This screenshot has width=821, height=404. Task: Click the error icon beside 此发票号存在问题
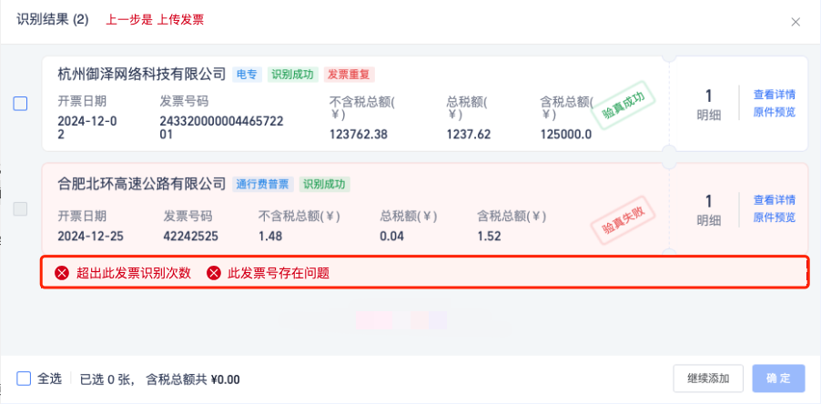[214, 273]
